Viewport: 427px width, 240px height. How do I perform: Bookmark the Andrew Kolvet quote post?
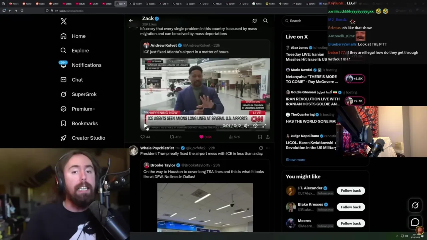[260, 137]
